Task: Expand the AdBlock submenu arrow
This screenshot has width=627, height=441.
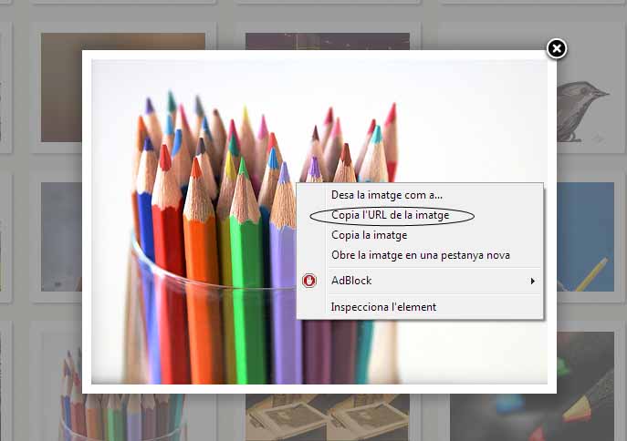Action: [x=533, y=281]
